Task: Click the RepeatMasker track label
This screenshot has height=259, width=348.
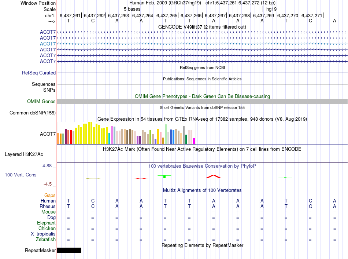Action: pyautogui.click(x=40, y=250)
